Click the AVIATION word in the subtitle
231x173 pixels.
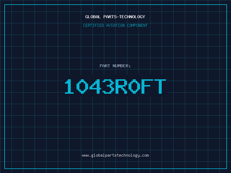(x=115, y=25)
